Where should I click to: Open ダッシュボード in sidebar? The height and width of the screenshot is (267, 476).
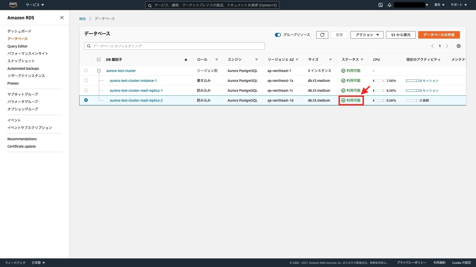tap(19, 31)
